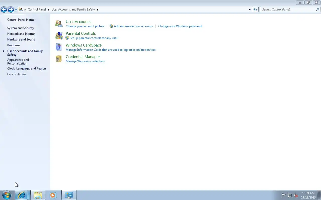Click Manage Information Cards link

coord(111,50)
